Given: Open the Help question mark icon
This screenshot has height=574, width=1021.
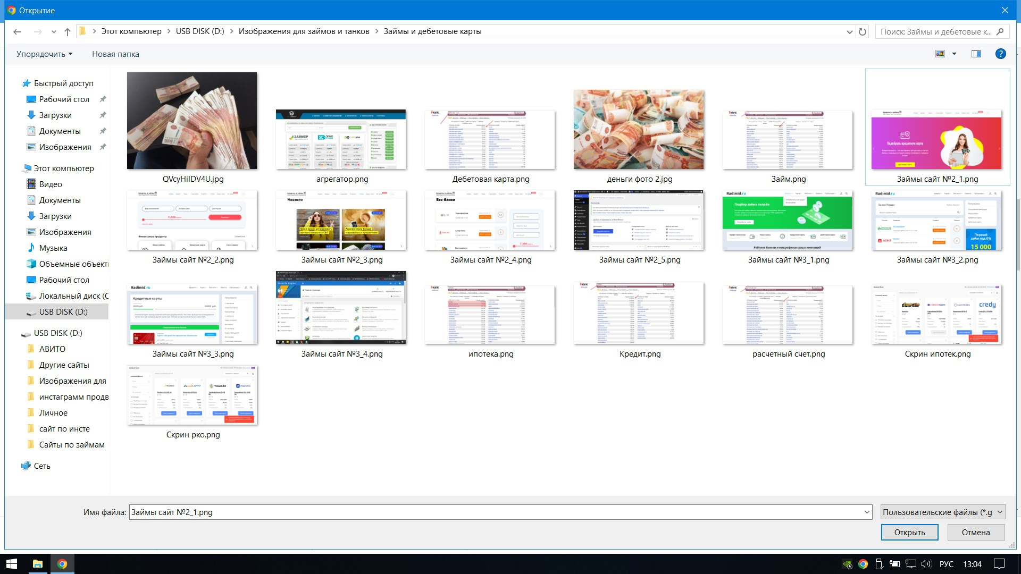Looking at the screenshot, I should [x=1000, y=54].
